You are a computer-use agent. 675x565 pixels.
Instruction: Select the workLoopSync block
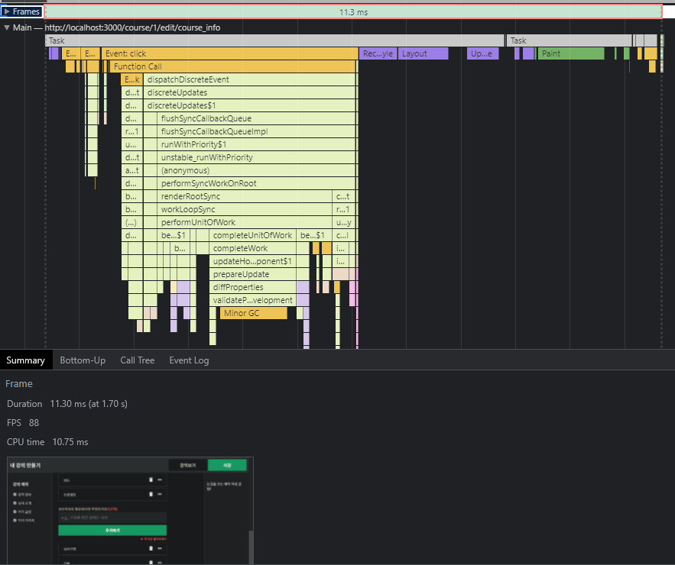(245, 209)
